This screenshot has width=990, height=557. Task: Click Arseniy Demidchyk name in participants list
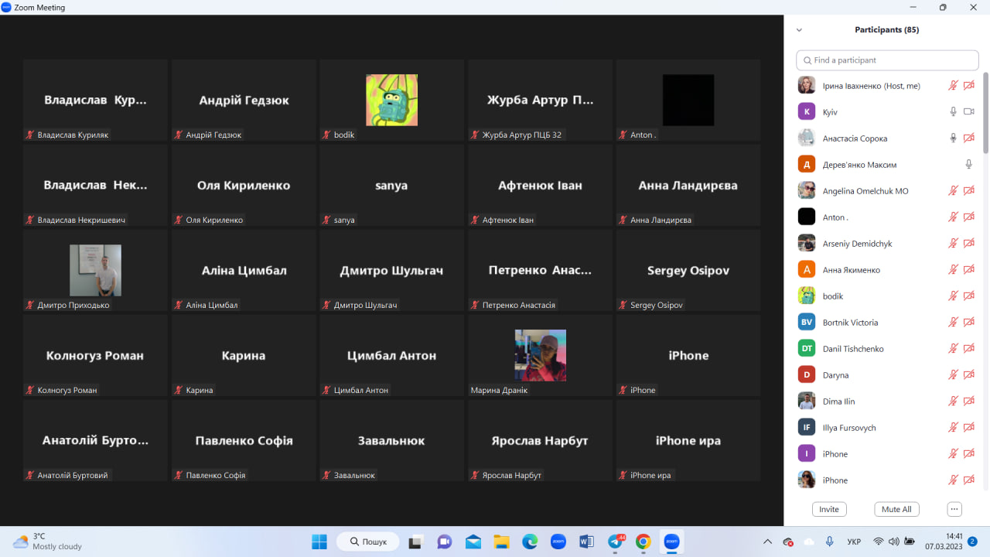[857, 244]
